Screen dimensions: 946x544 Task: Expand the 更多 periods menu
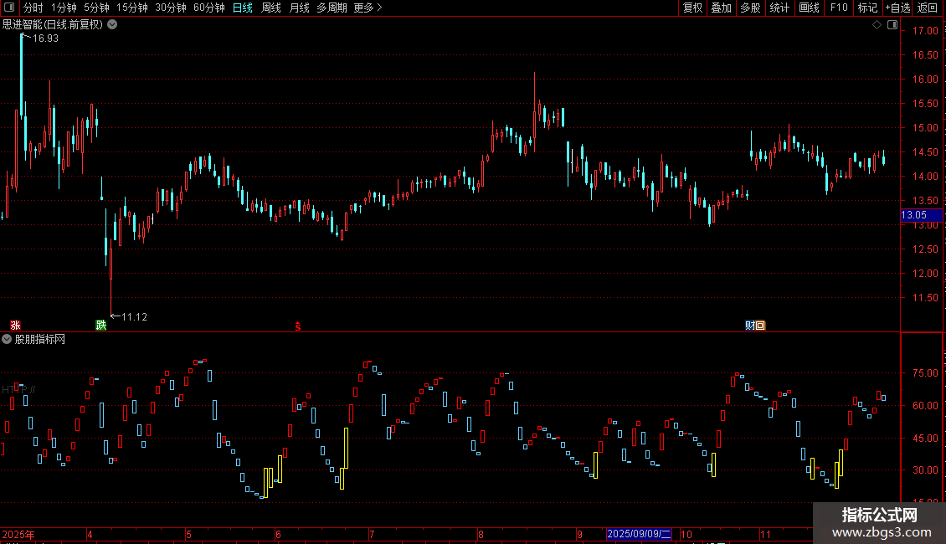point(368,8)
